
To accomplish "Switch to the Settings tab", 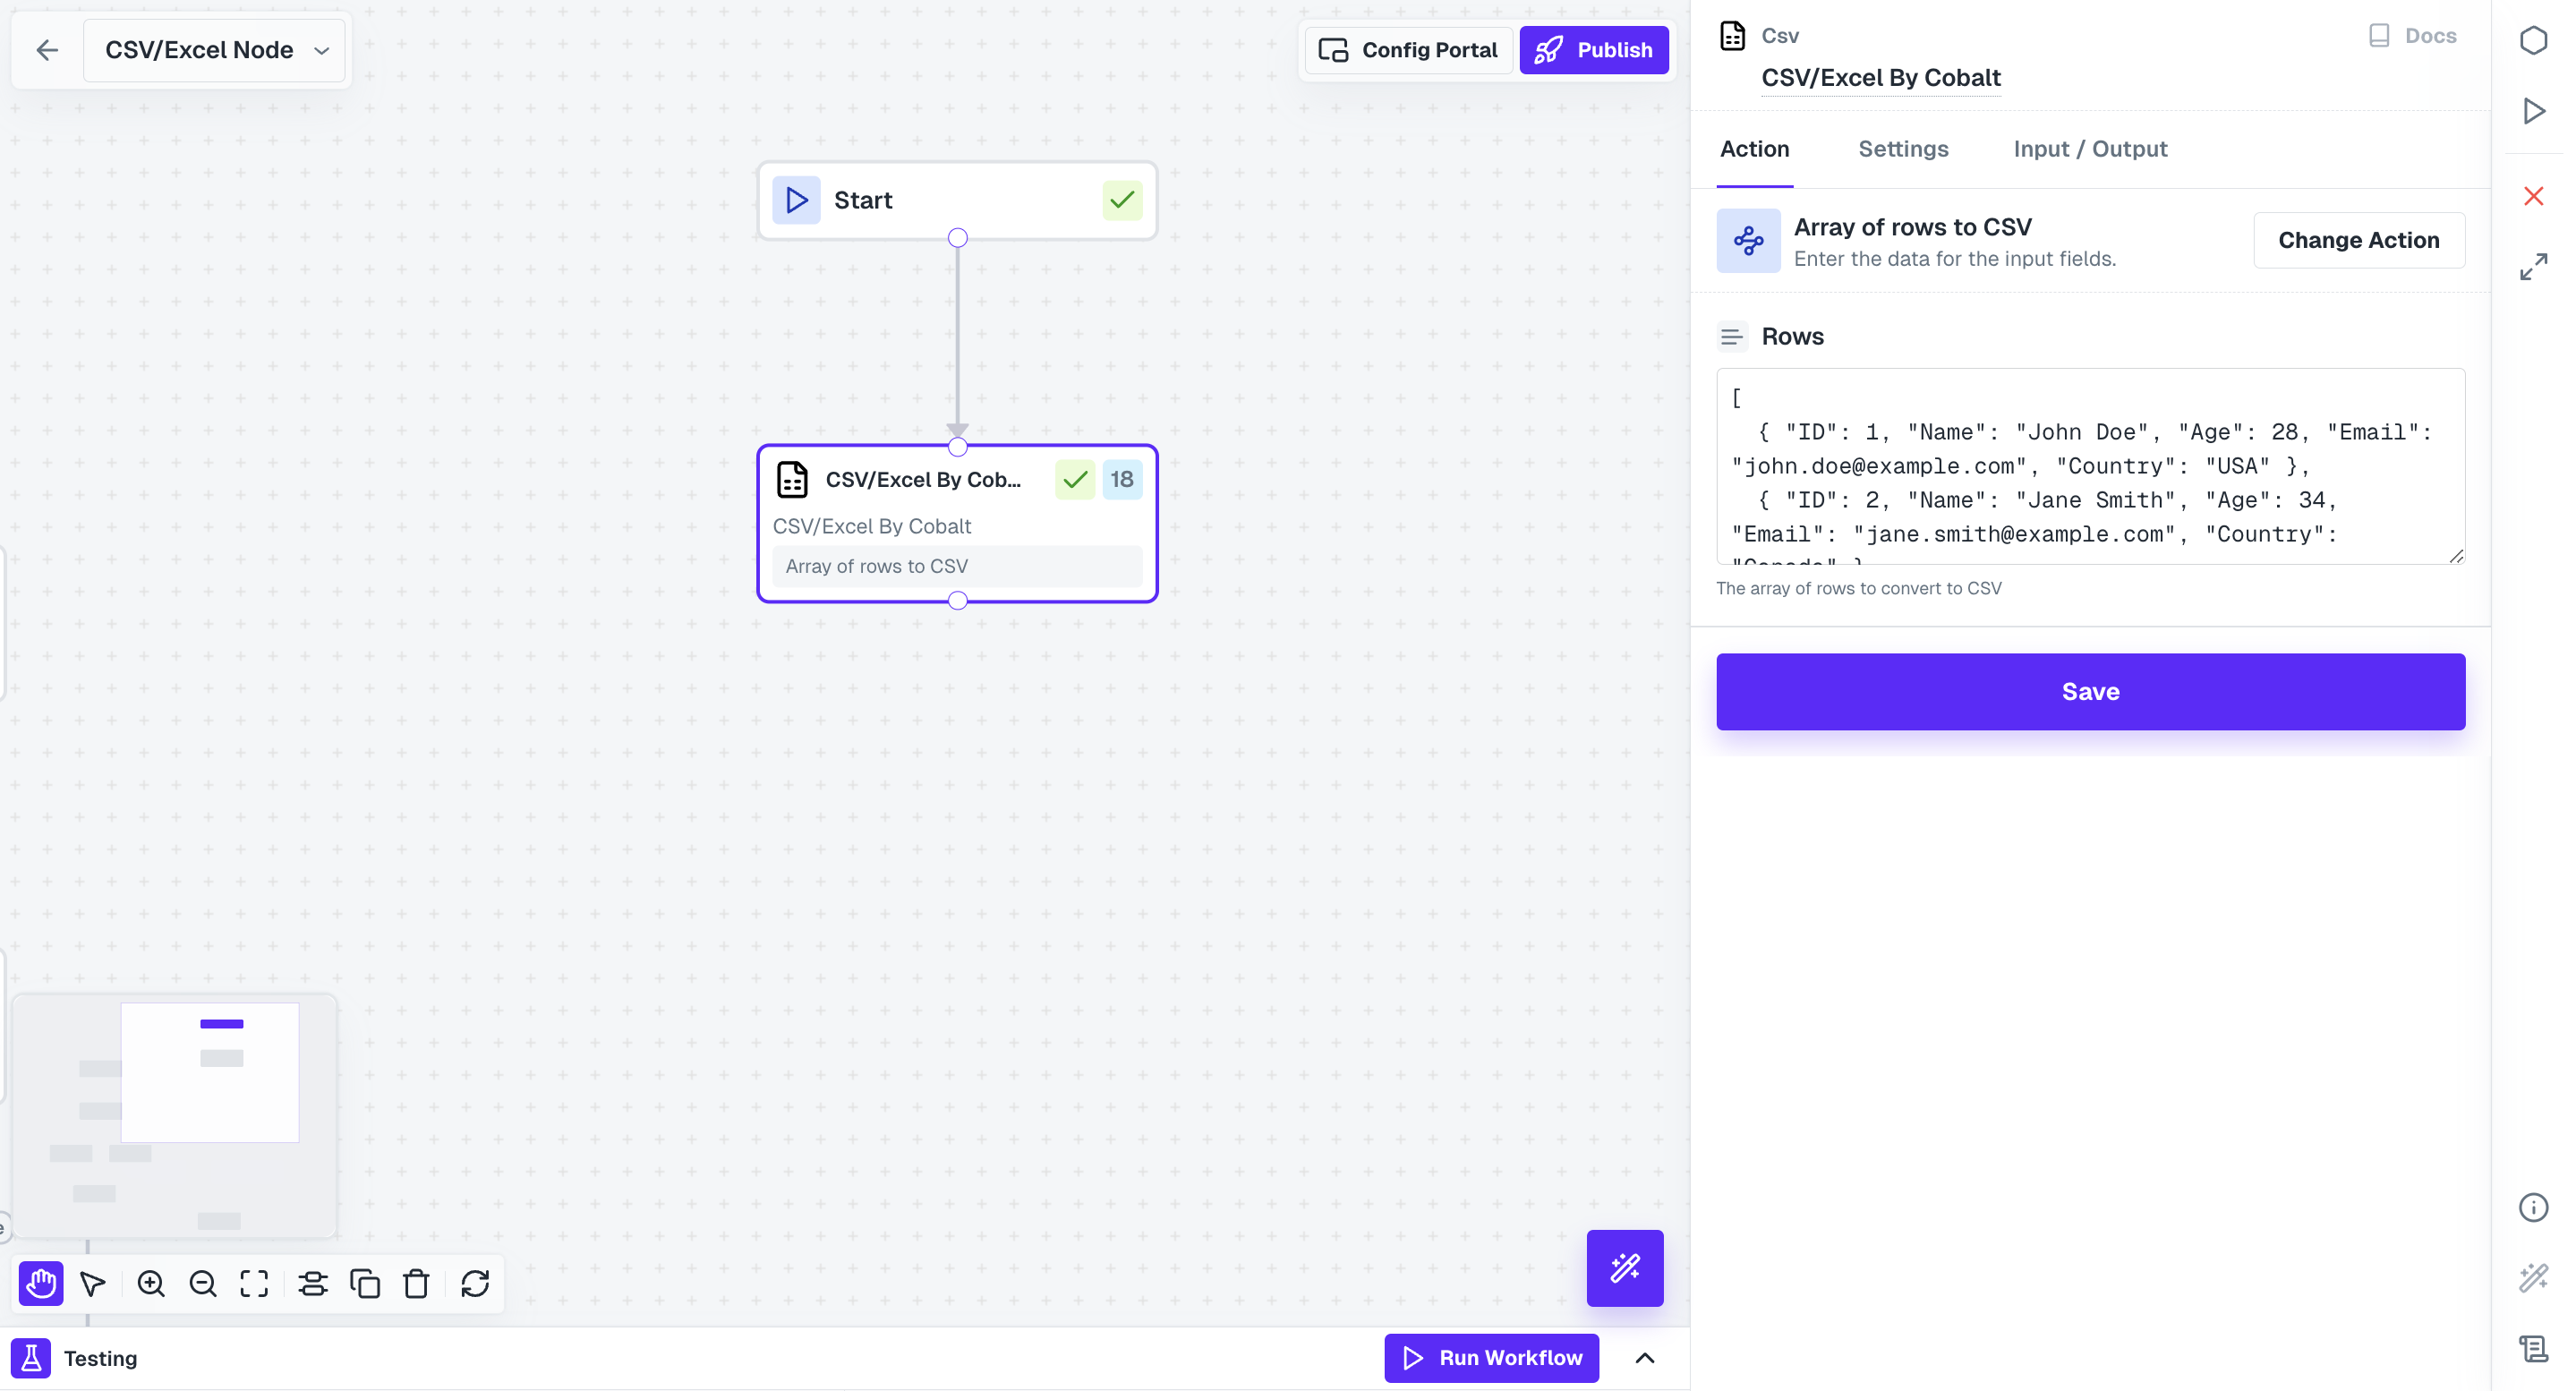I will click(x=1903, y=149).
